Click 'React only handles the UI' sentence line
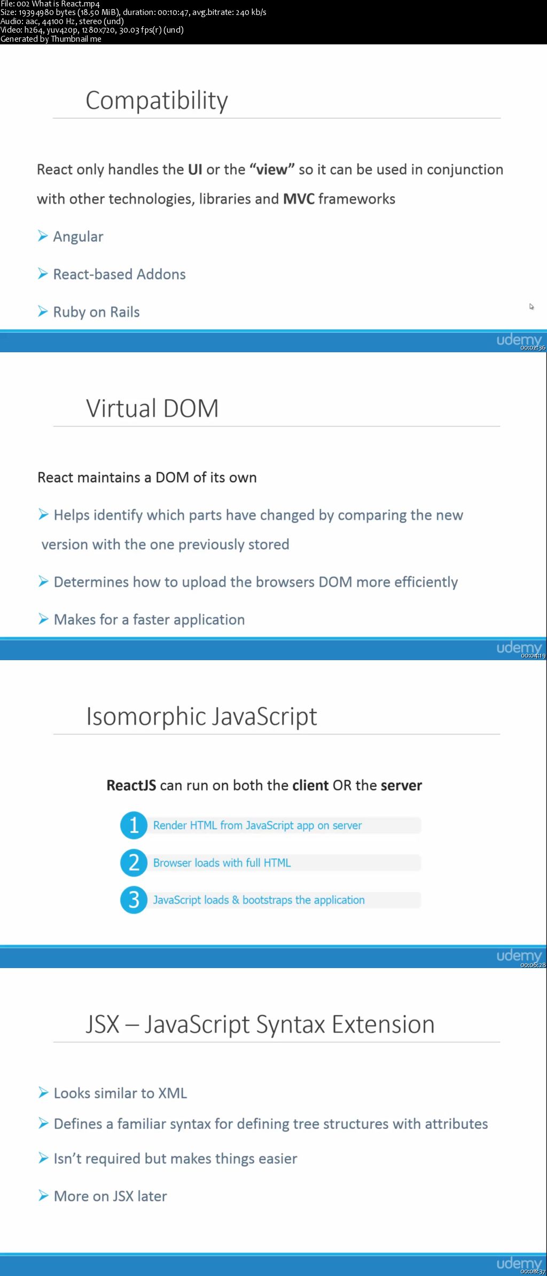The width and height of the screenshot is (547, 1276). click(x=270, y=169)
